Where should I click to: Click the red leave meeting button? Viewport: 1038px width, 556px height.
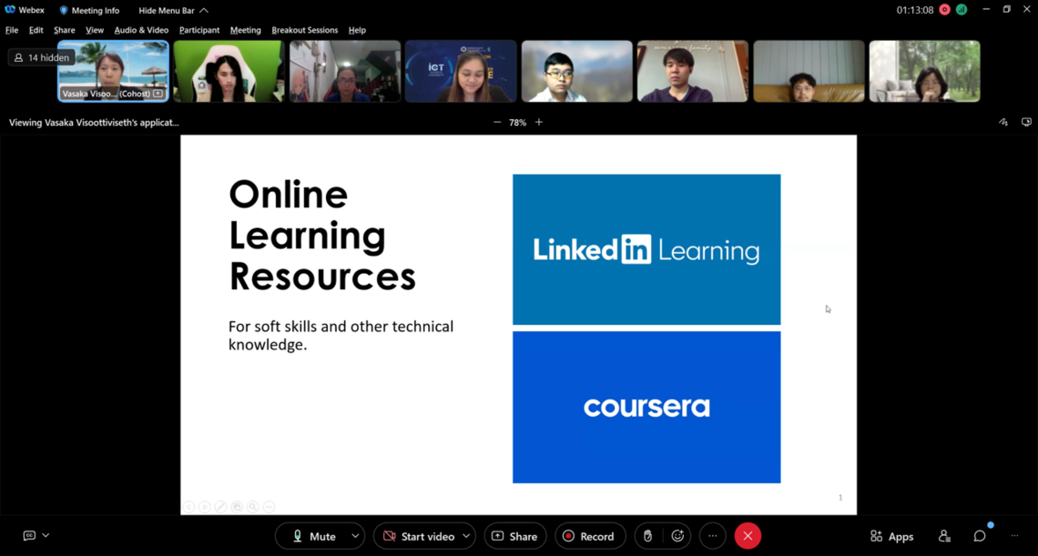pyautogui.click(x=748, y=536)
